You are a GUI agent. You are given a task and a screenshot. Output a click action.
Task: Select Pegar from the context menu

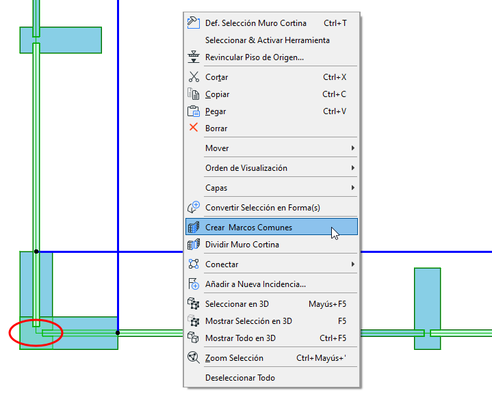(272, 111)
